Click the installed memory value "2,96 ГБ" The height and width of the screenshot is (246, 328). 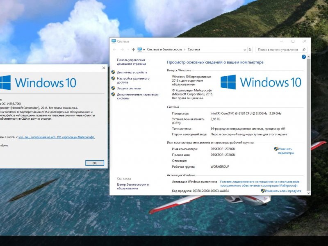pyautogui.click(x=215, y=119)
